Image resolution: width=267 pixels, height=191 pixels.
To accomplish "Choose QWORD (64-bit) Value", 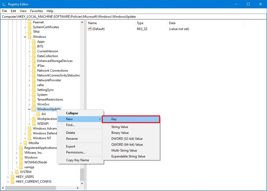I will click(131, 144).
